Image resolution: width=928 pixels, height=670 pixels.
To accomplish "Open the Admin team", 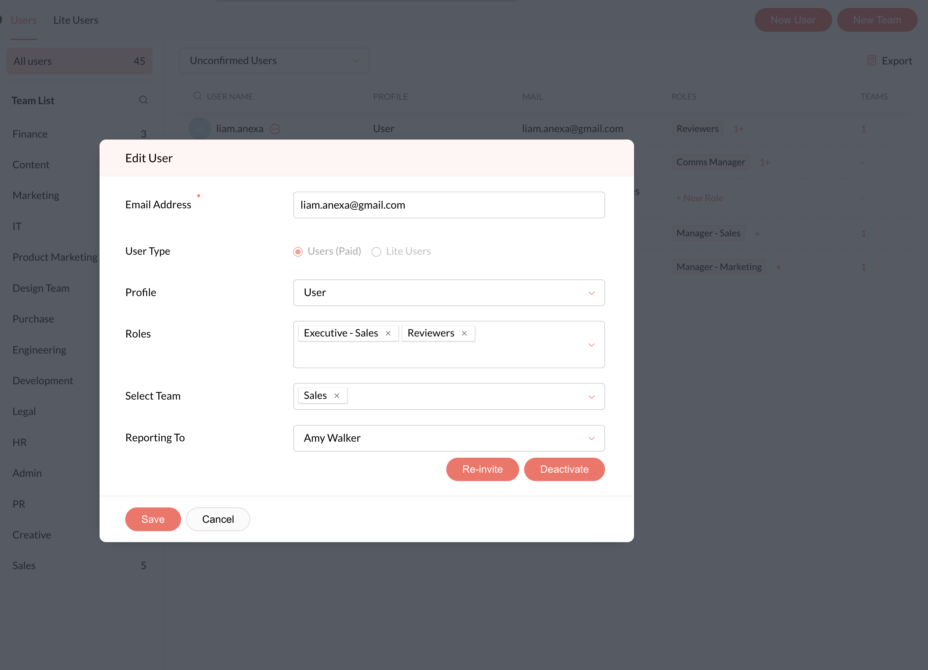I will [27, 473].
